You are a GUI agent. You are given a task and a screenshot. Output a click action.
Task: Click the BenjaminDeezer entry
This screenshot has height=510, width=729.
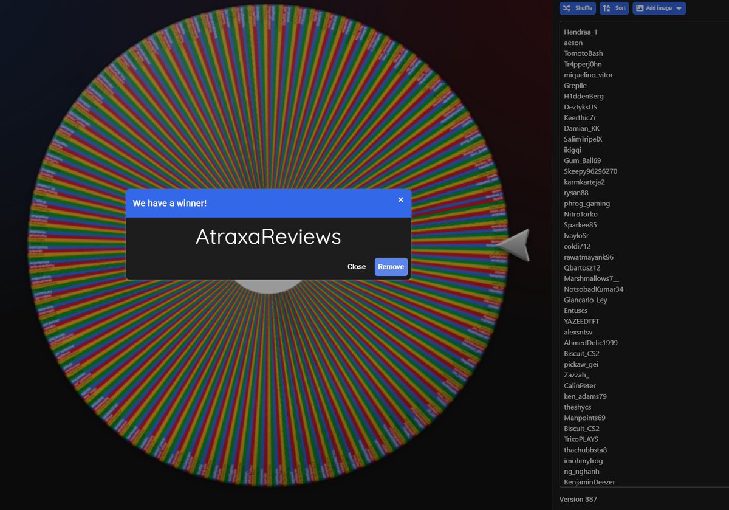coord(589,482)
